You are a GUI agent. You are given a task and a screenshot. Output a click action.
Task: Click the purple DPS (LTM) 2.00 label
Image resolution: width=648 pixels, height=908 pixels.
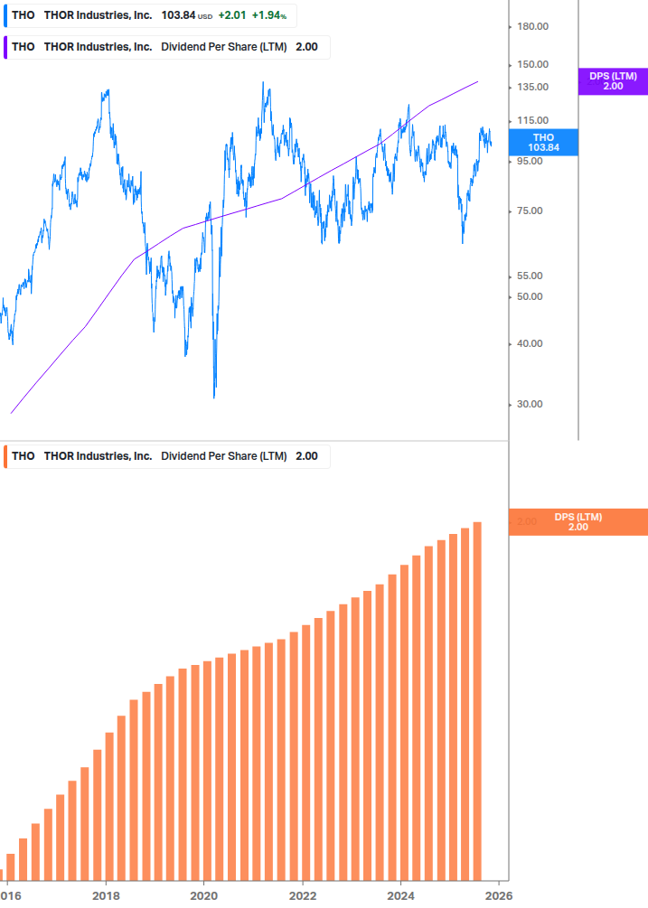[x=613, y=81]
